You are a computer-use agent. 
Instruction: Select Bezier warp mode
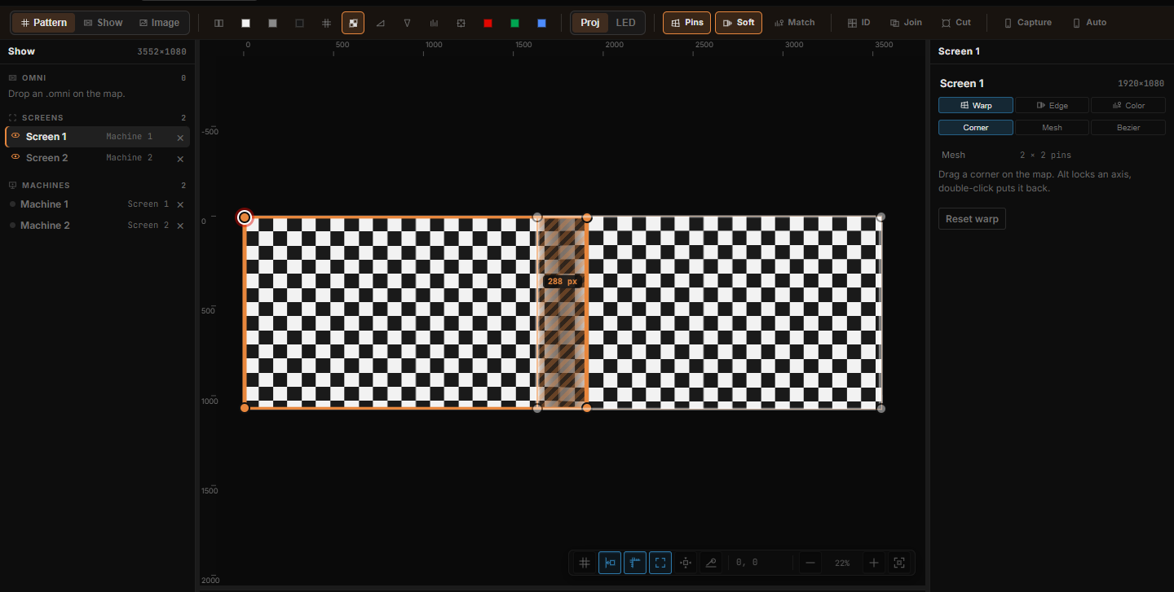point(1128,127)
